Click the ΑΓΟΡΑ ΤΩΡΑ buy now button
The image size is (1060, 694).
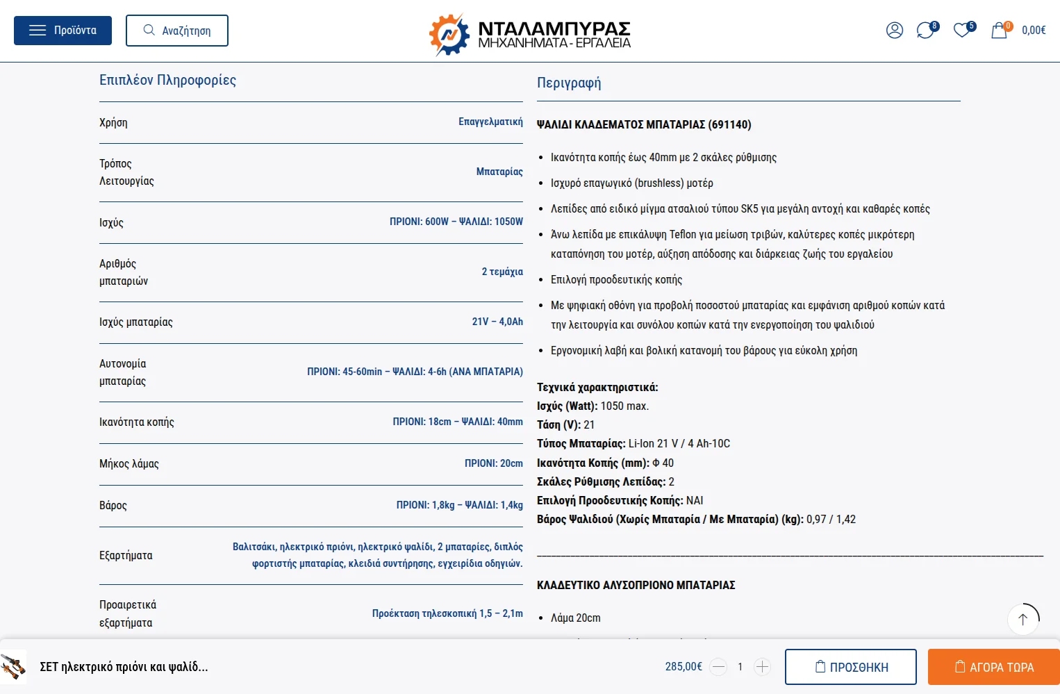point(993,667)
